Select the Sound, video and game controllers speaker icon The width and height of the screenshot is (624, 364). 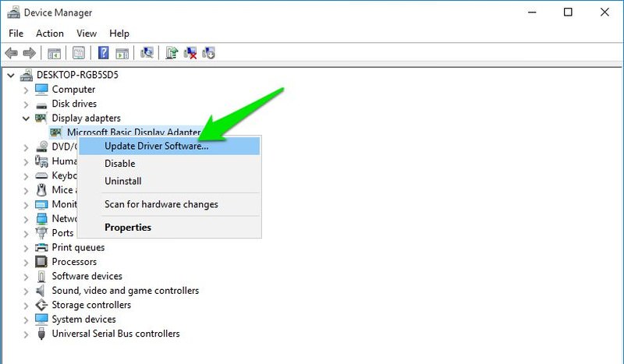(x=41, y=291)
